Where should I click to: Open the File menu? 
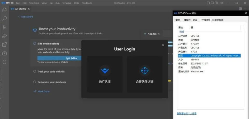[18, 3]
